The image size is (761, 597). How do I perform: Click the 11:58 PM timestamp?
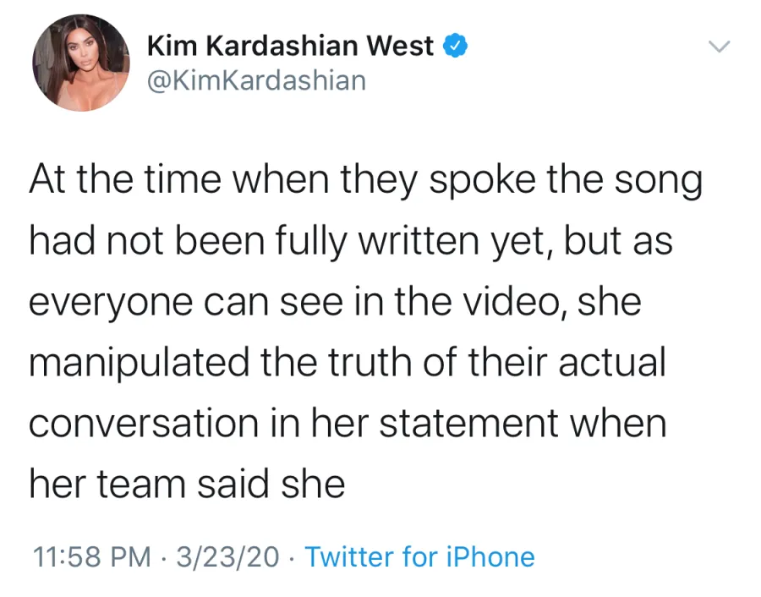(87, 557)
